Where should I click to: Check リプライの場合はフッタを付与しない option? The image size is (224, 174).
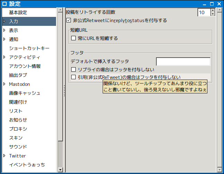point(73,70)
